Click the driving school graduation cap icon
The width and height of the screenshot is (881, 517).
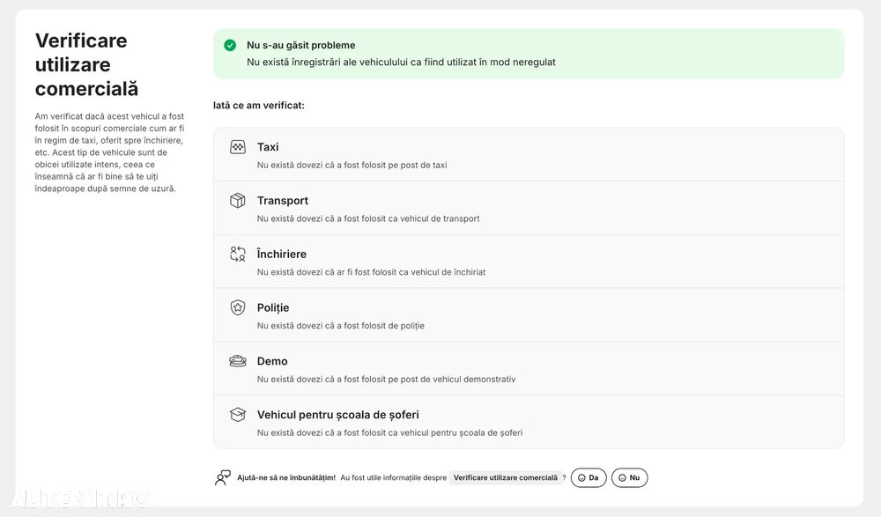pyautogui.click(x=238, y=415)
